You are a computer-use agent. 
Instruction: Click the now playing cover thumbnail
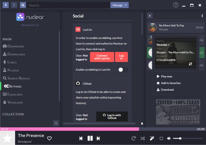[7, 138]
